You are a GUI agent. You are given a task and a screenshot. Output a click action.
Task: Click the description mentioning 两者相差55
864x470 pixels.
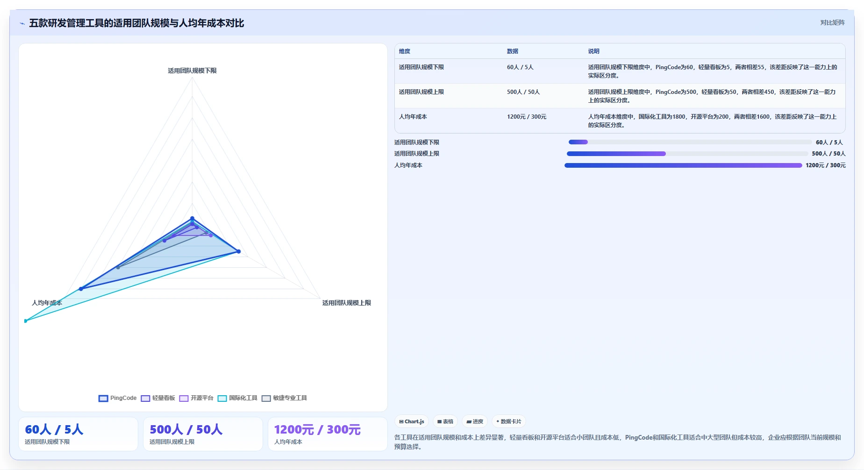(x=713, y=71)
